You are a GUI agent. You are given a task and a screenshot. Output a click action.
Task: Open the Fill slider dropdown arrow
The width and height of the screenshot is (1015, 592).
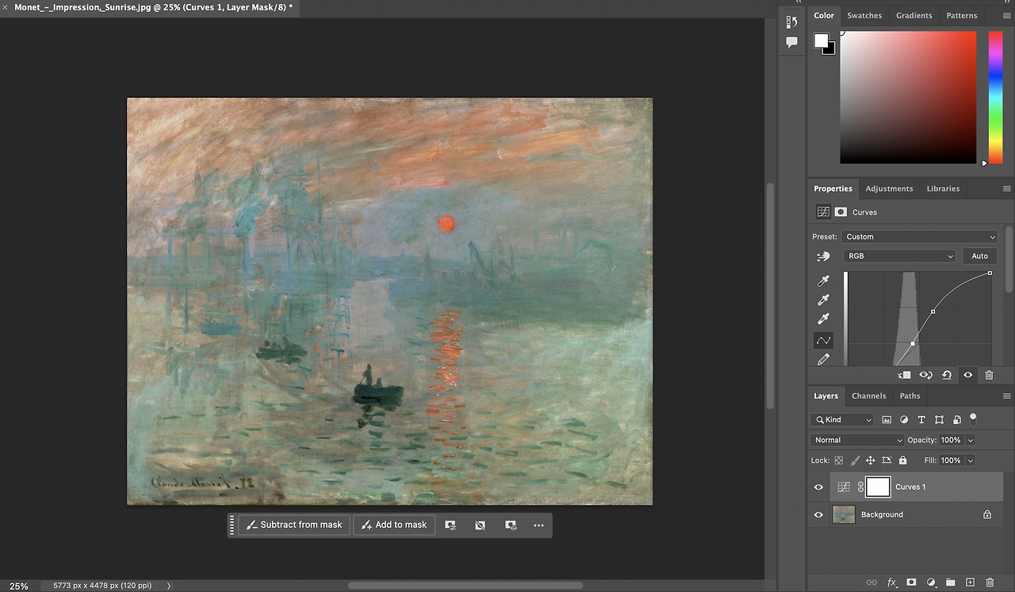coord(971,460)
